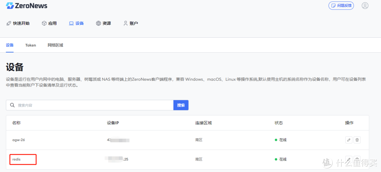
Task: Click 南区 in the redis row
Action: [x=199, y=159]
